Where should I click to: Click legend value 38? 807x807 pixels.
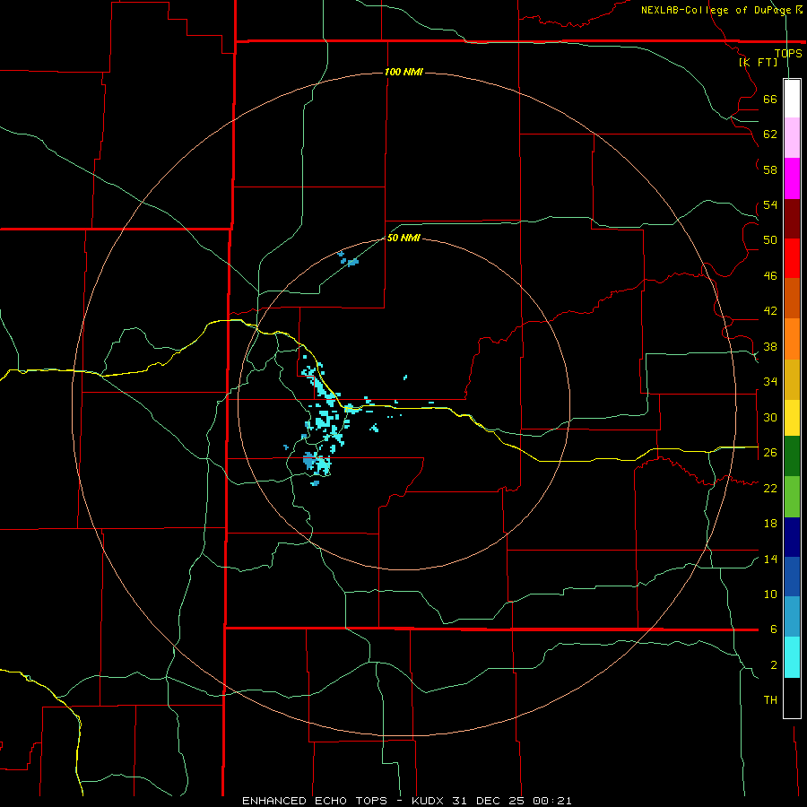point(770,346)
